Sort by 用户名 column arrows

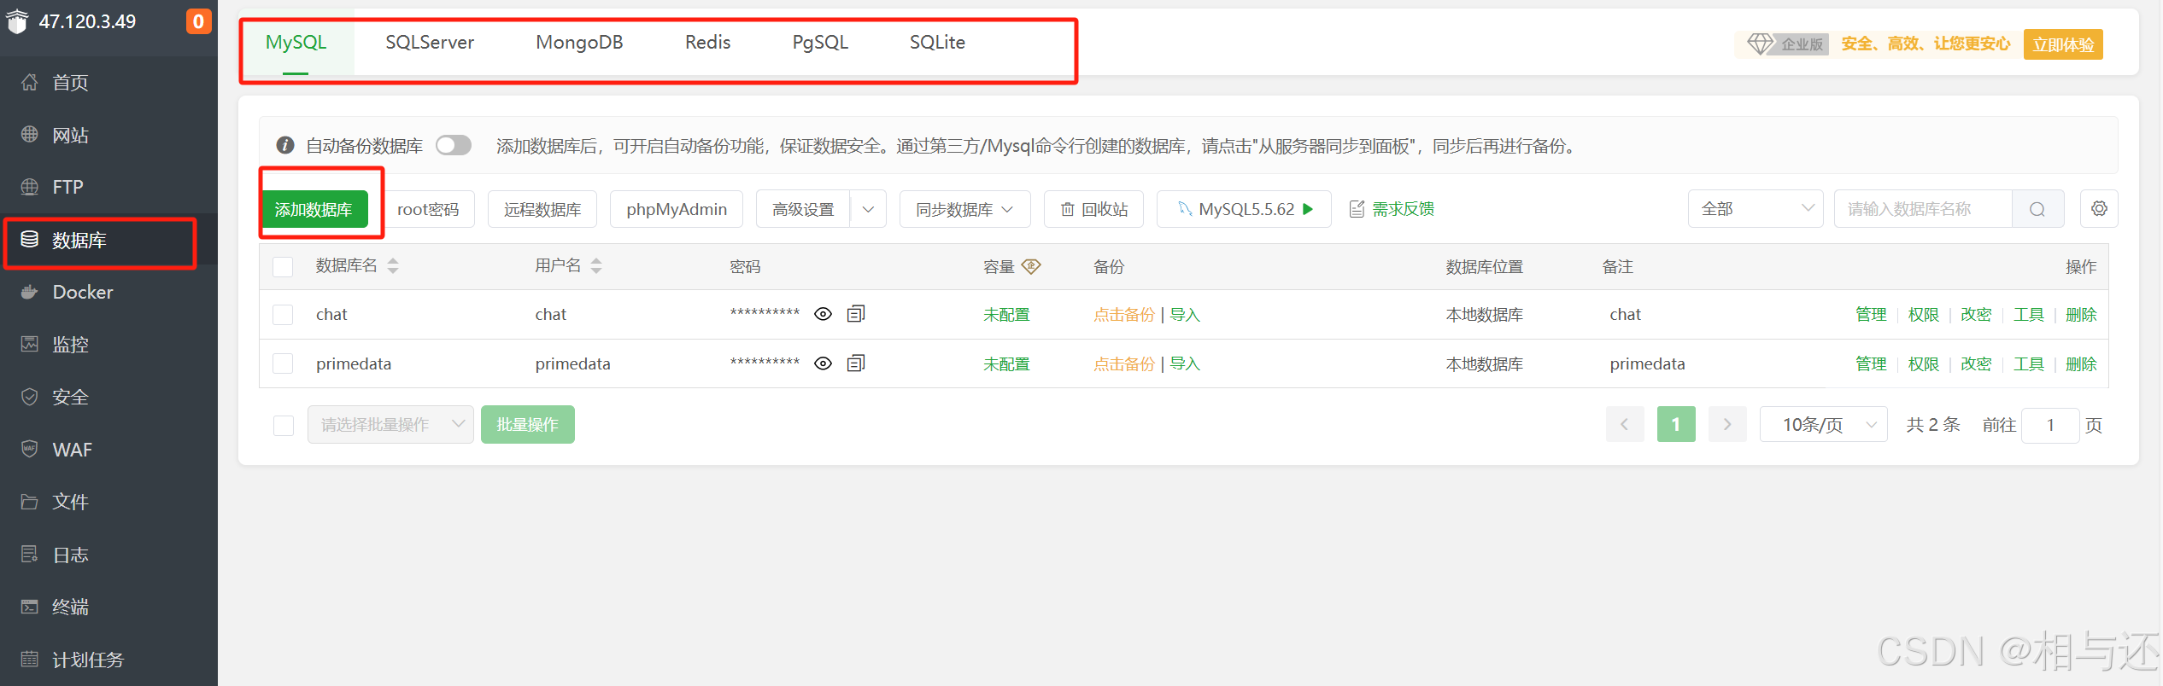click(x=596, y=266)
